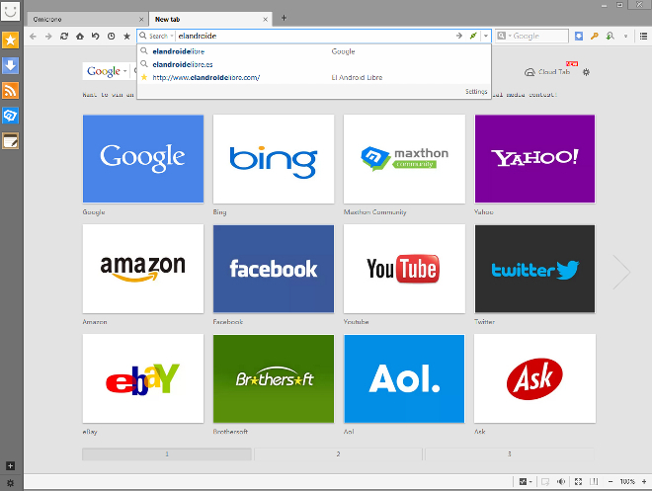Toggle the split screen icon in status bar
The height and width of the screenshot is (491, 652).
(x=594, y=481)
